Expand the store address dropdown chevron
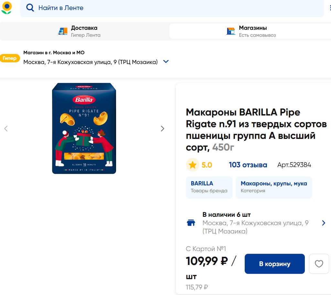 click(x=166, y=62)
